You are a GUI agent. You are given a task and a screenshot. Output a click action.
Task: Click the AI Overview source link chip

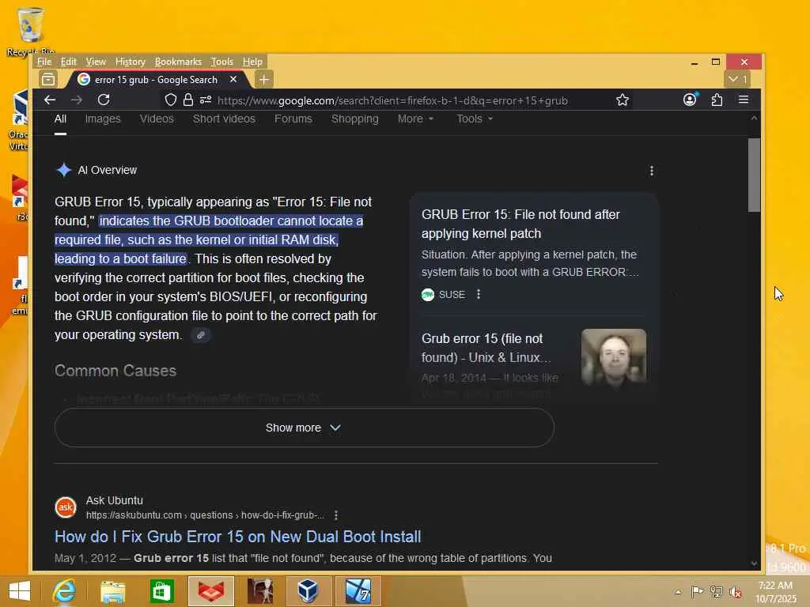[x=201, y=335]
